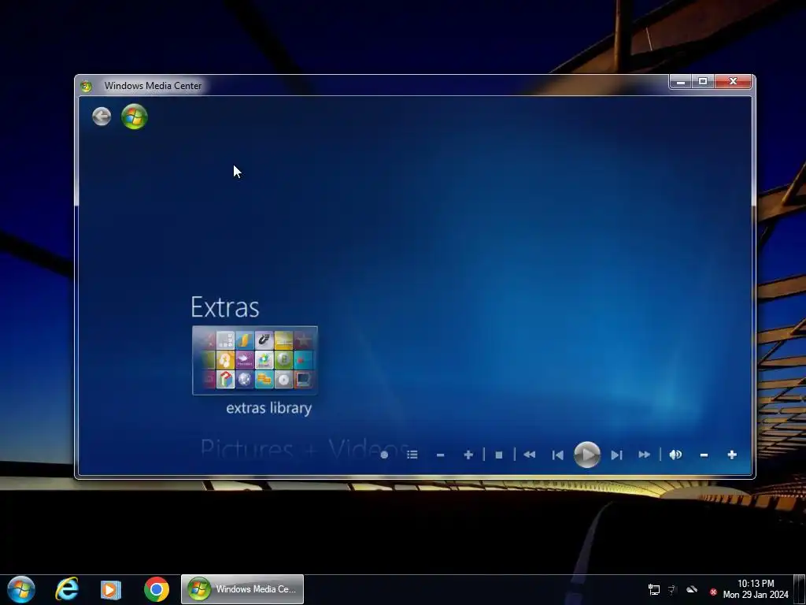Select Windows Media Center taskbar button
The image size is (806, 605).
pyautogui.click(x=242, y=589)
